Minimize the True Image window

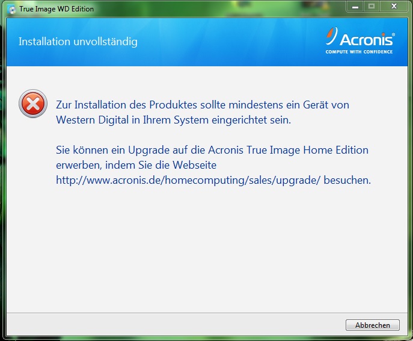pos(355,7)
